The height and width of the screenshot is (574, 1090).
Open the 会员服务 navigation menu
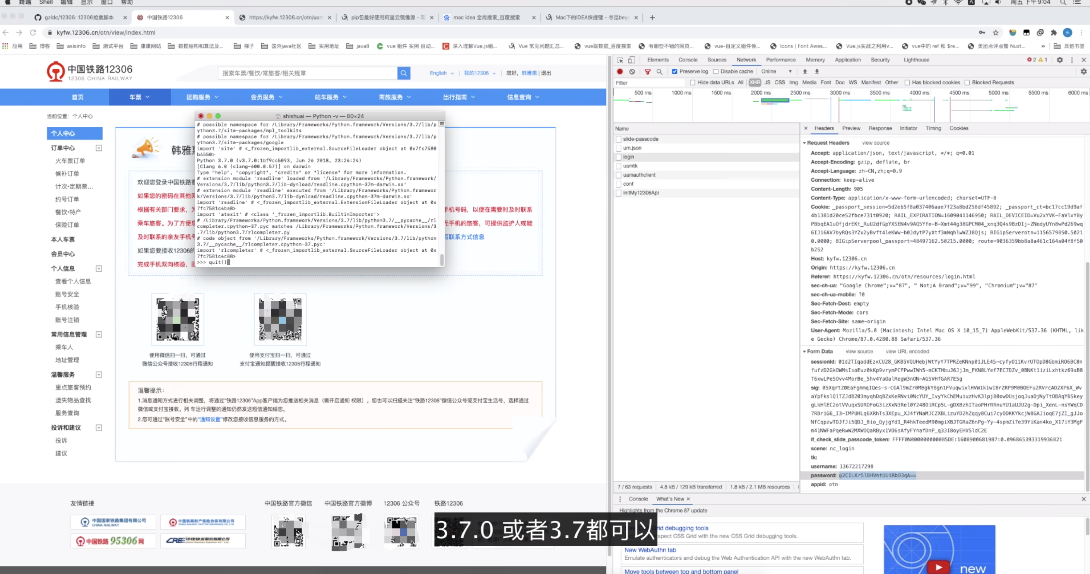[266, 97]
